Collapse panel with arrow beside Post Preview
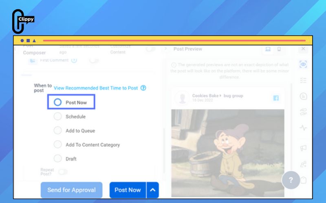Screen dimensions: 326x203 point(165,49)
